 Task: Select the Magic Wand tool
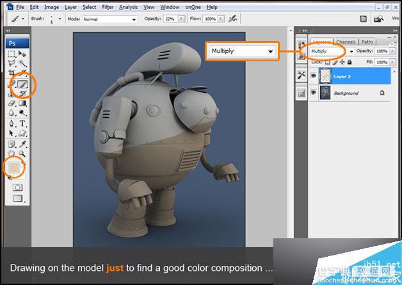22,63
